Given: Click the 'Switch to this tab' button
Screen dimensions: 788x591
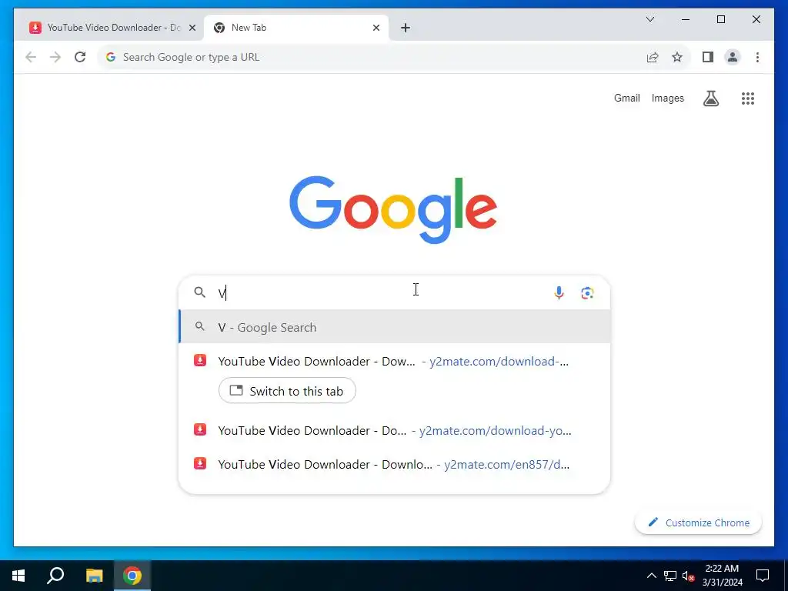Looking at the screenshot, I should click(x=287, y=390).
